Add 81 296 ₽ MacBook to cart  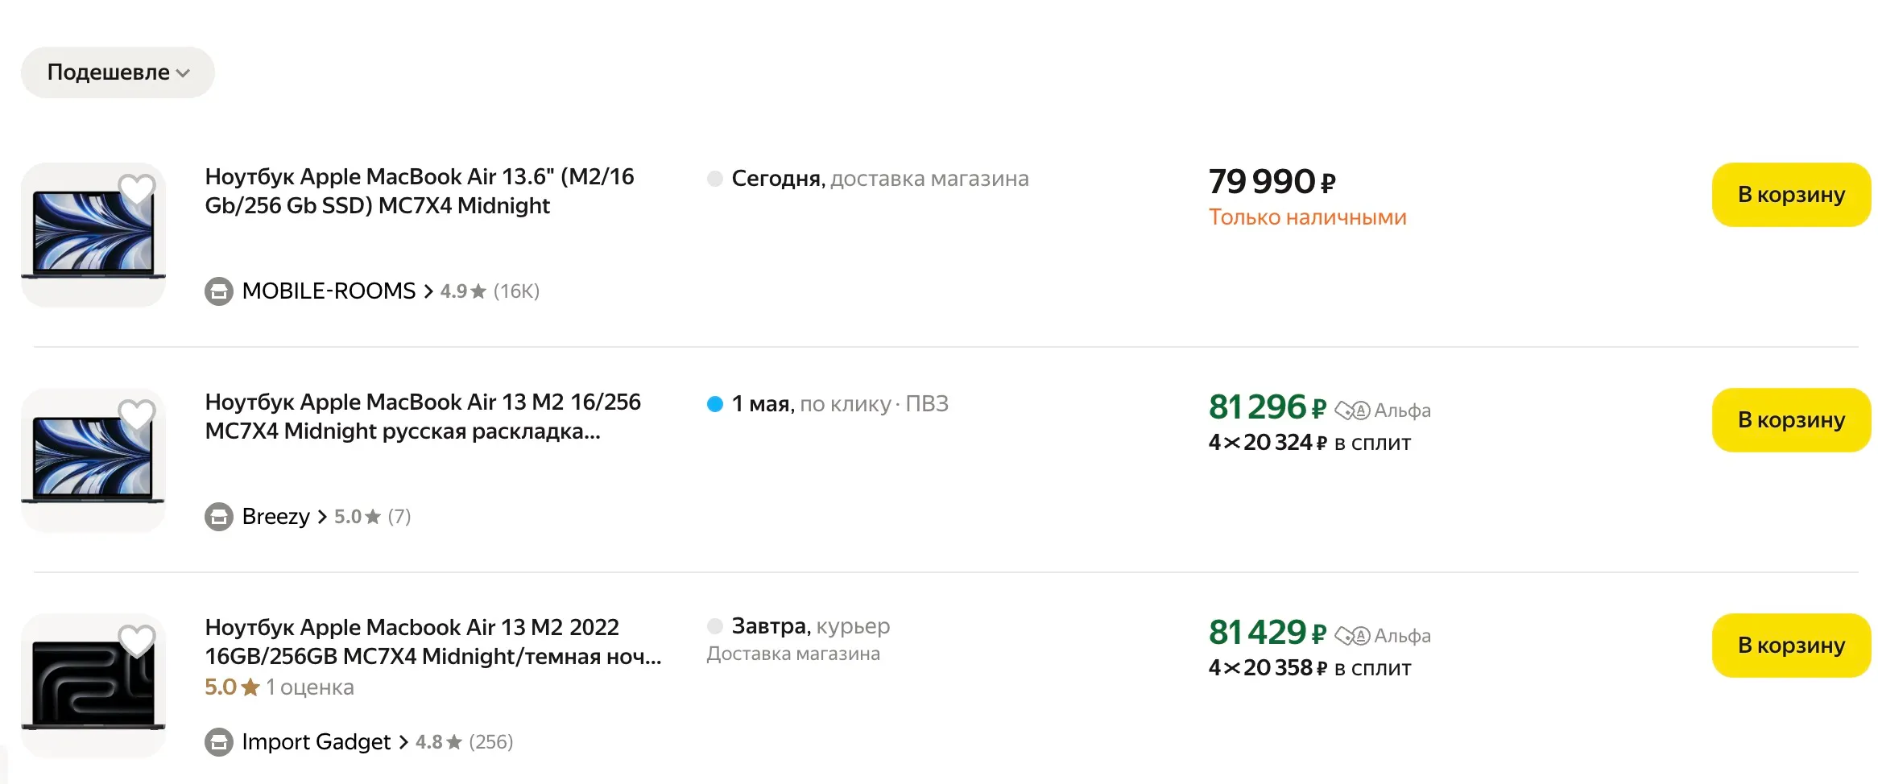tap(1790, 420)
